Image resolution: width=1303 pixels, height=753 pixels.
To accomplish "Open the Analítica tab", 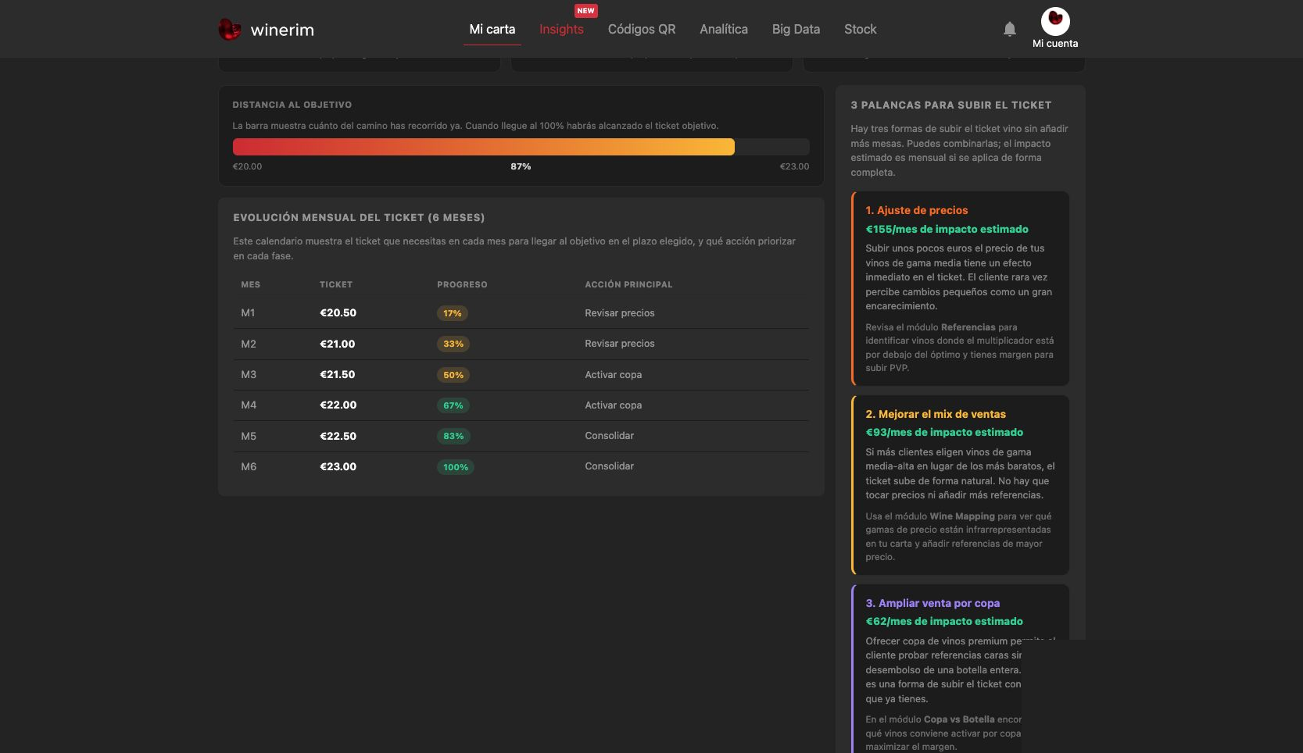I will click(x=724, y=29).
